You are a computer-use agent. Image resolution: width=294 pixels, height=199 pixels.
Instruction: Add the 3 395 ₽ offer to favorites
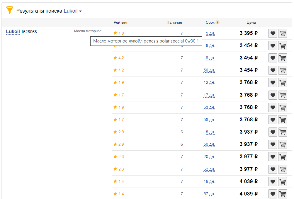tap(273, 33)
